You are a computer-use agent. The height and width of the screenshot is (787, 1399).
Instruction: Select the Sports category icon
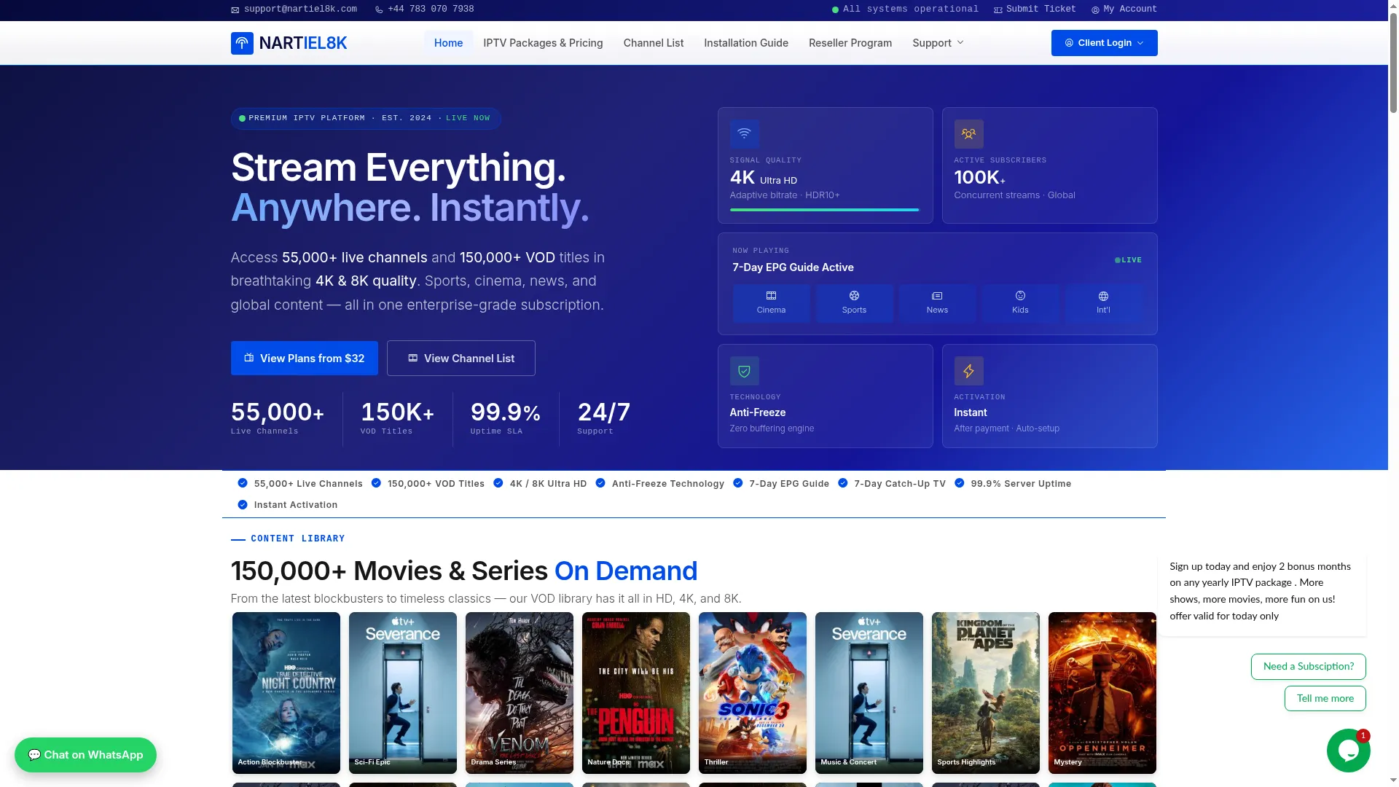(x=854, y=296)
